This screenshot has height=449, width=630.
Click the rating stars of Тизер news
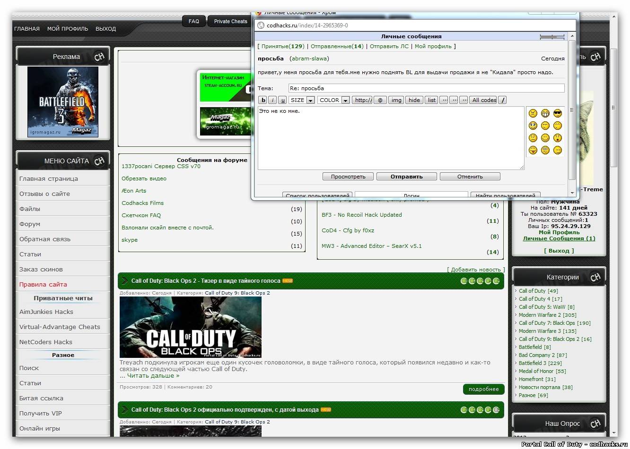tap(480, 281)
